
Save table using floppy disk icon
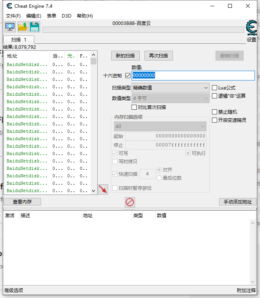[x=35, y=27]
